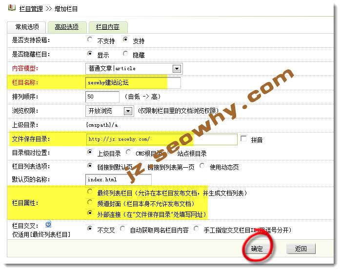This screenshot has height=271, width=341.
Task: Select 最终列表栏目 radio option
Action: coord(89,193)
